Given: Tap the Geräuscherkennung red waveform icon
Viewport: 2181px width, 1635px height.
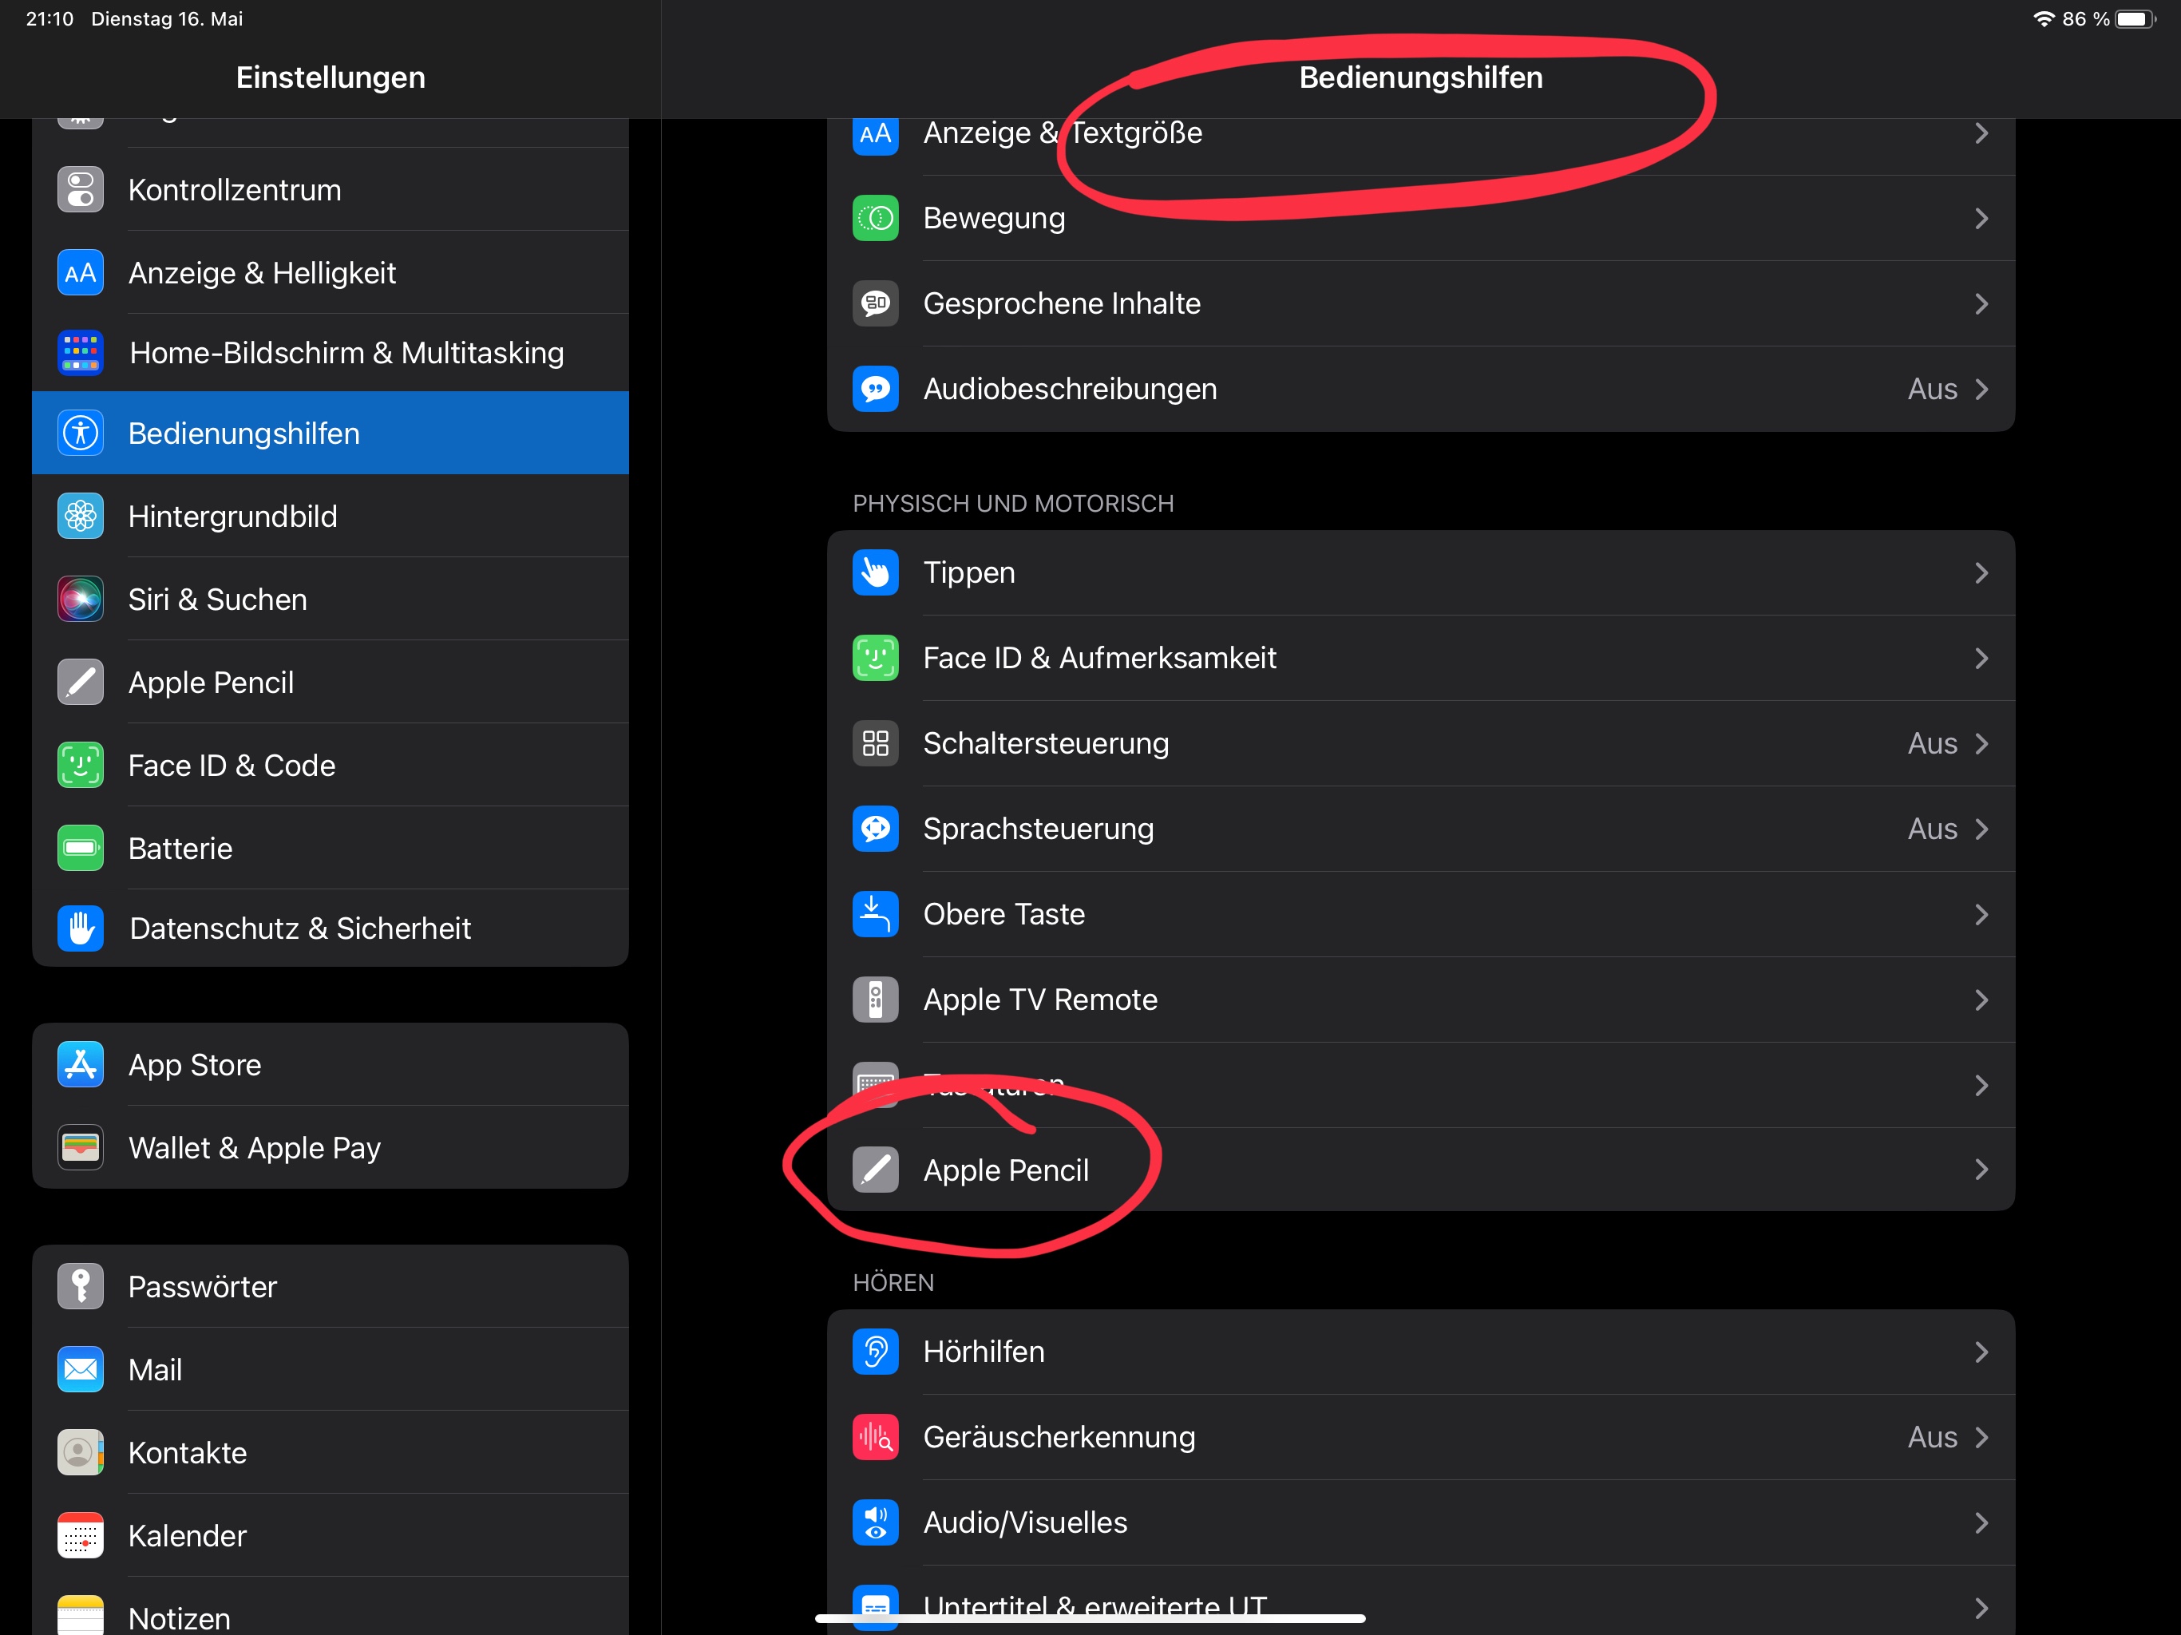Looking at the screenshot, I should [x=875, y=1437].
